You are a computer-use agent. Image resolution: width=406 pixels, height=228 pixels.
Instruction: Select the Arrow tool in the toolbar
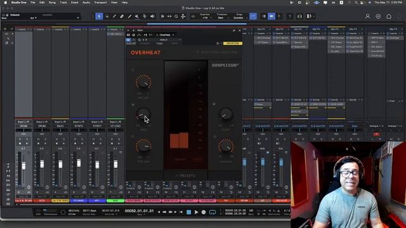click(x=99, y=16)
